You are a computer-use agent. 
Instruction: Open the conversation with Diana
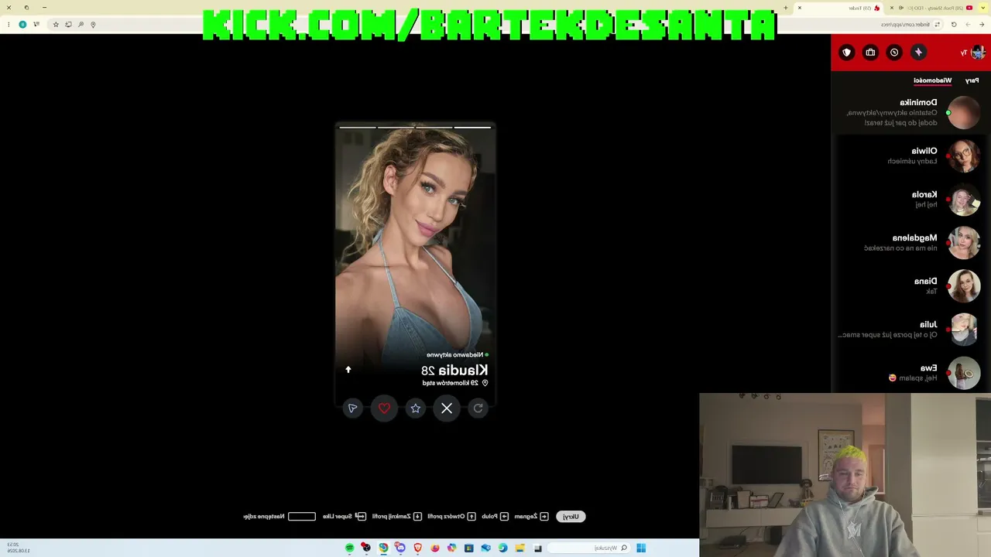click(x=911, y=286)
